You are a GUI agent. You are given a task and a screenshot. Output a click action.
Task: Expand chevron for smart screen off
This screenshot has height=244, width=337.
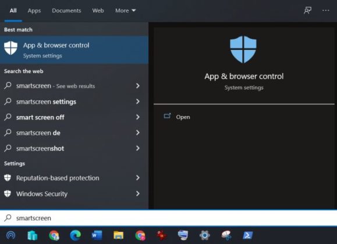coord(138,117)
